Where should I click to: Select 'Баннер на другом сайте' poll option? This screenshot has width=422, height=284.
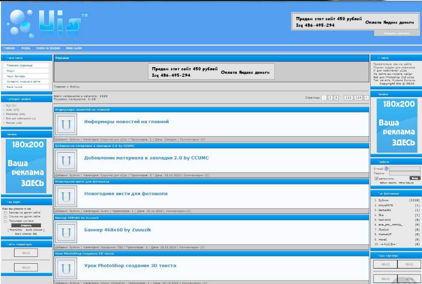[x=5, y=213]
